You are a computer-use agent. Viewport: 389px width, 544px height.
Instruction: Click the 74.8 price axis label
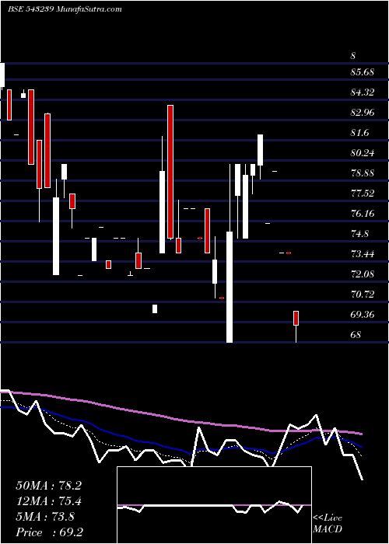pyautogui.click(x=359, y=233)
